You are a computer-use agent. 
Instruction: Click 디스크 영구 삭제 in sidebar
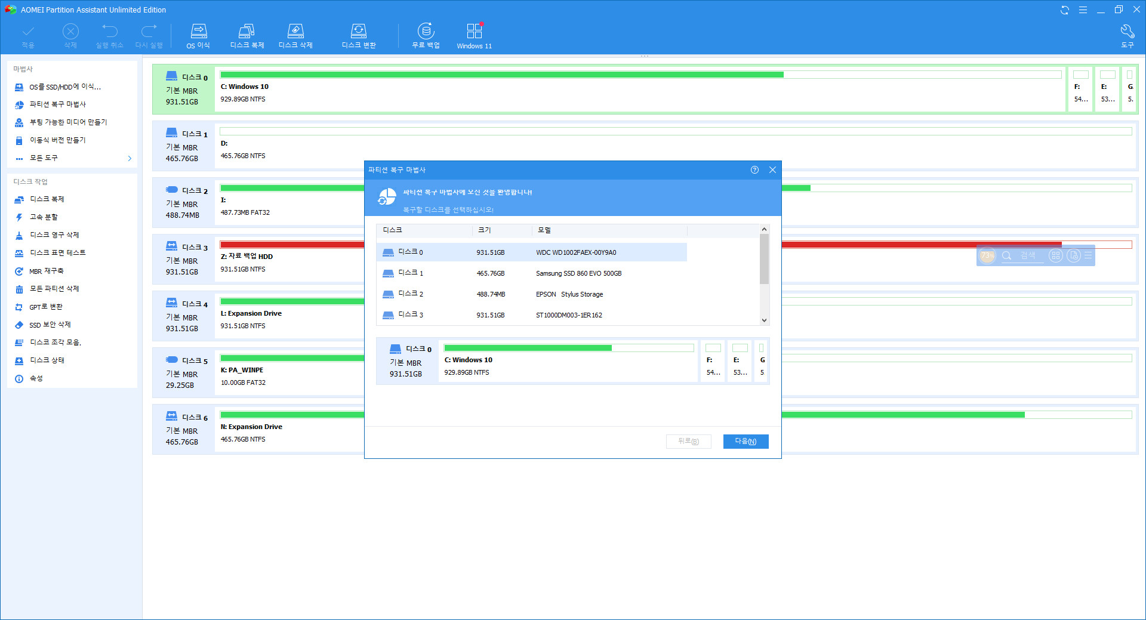(54, 235)
